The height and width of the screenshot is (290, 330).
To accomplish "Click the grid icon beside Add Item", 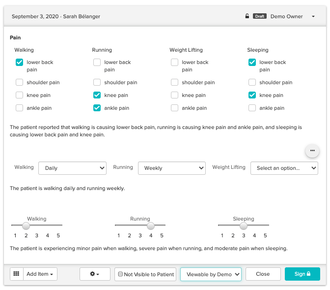I will click(x=16, y=274).
